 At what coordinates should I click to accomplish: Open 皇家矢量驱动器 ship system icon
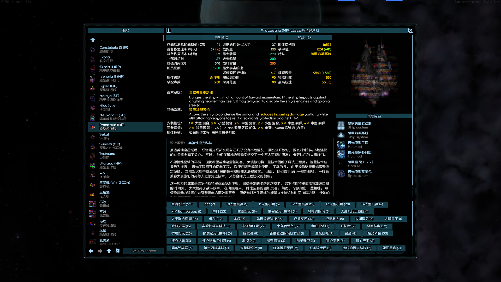click(341, 126)
